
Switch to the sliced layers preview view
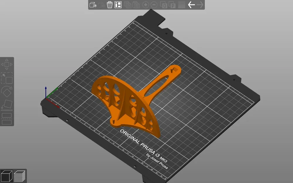[x=20, y=176]
